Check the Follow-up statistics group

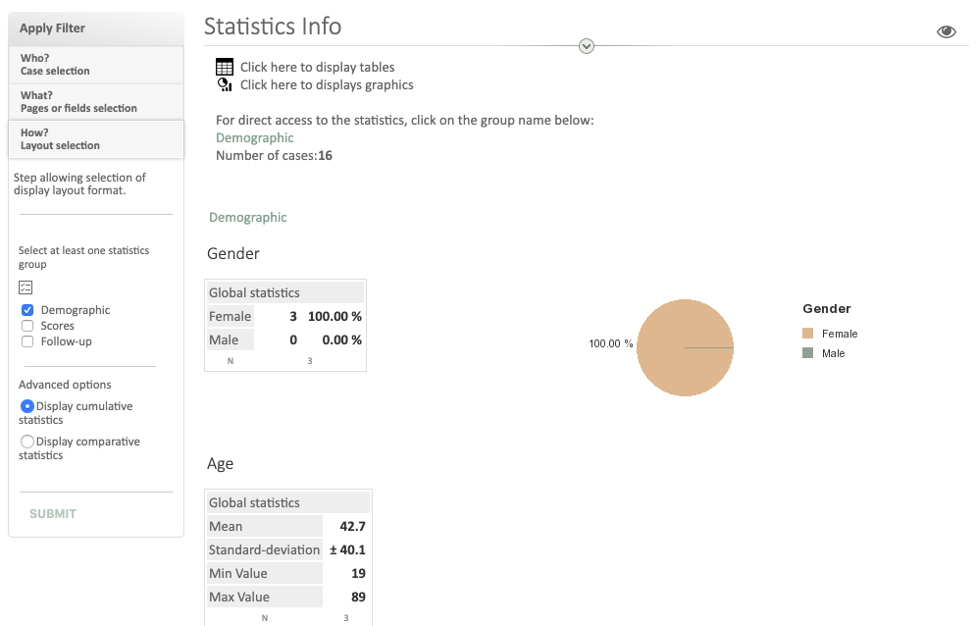coord(27,341)
